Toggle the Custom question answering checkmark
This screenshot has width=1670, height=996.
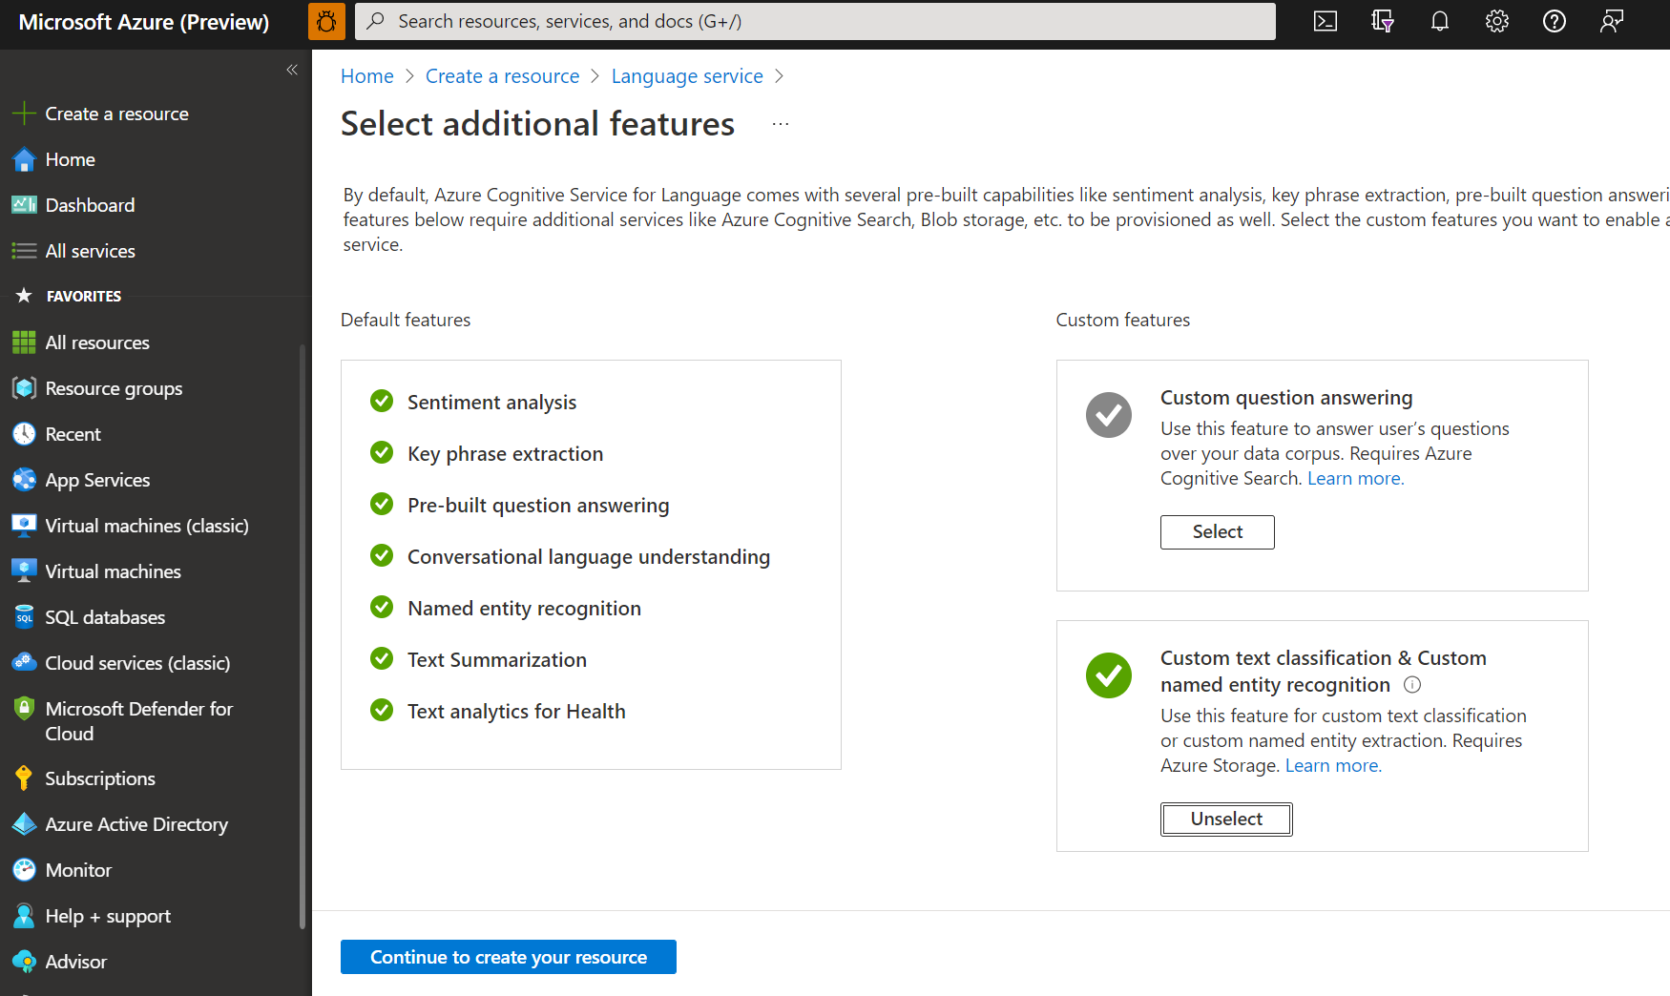tap(1108, 415)
